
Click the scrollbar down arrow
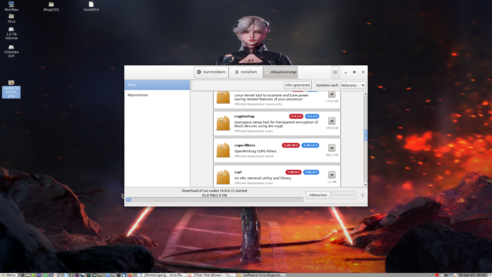(365, 185)
